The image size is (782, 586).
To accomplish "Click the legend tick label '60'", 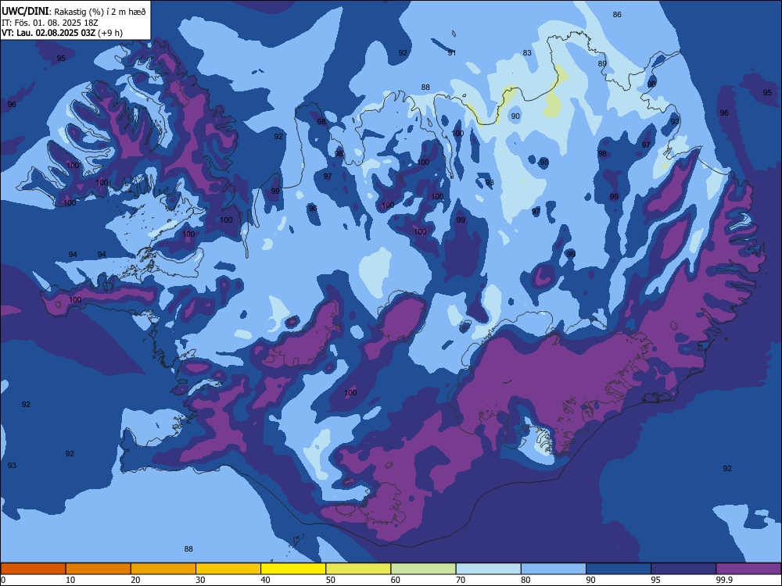I will click(396, 580).
